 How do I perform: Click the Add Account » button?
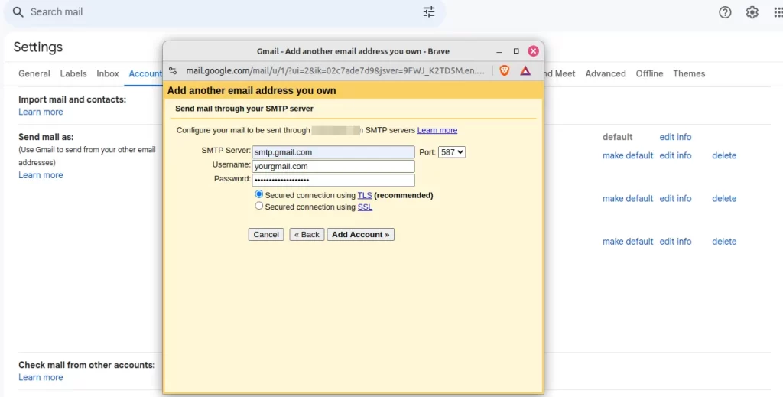click(x=361, y=235)
